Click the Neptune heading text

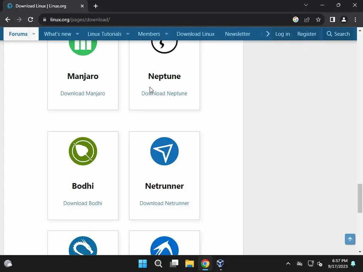[x=164, y=76]
